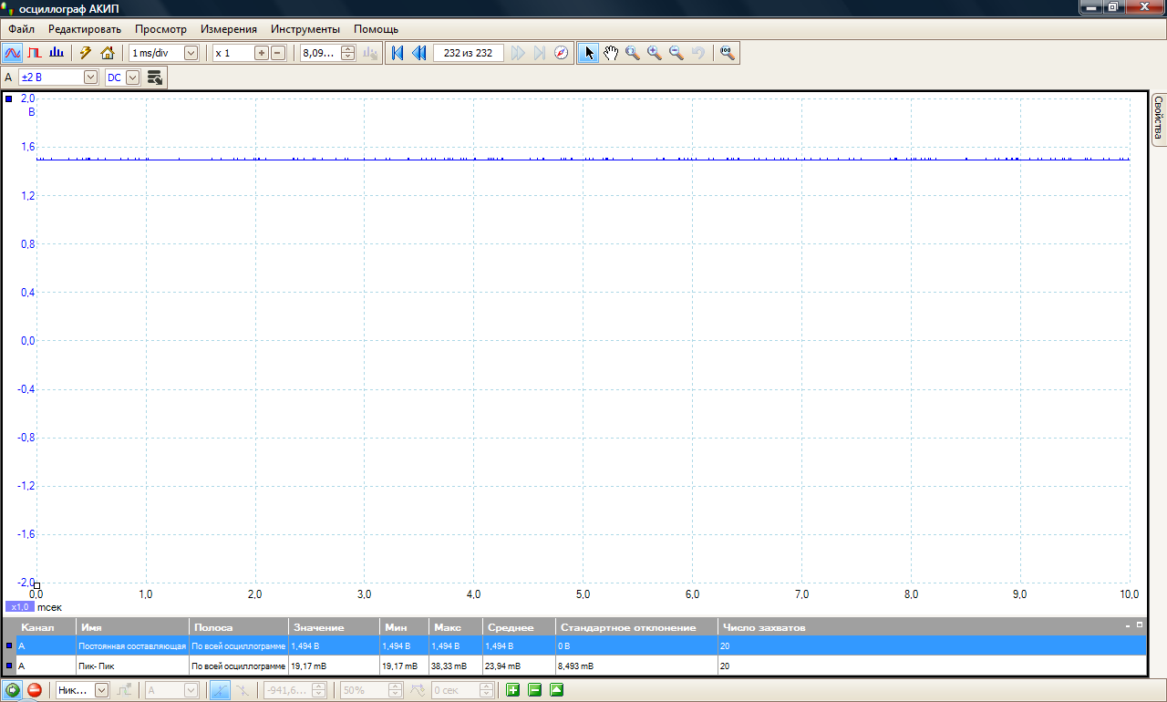Open channel A options button
The image size is (1167, 702).
tap(155, 77)
